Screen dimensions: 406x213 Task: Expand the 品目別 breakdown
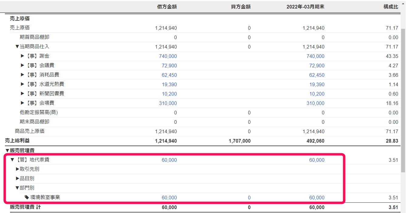(17, 179)
